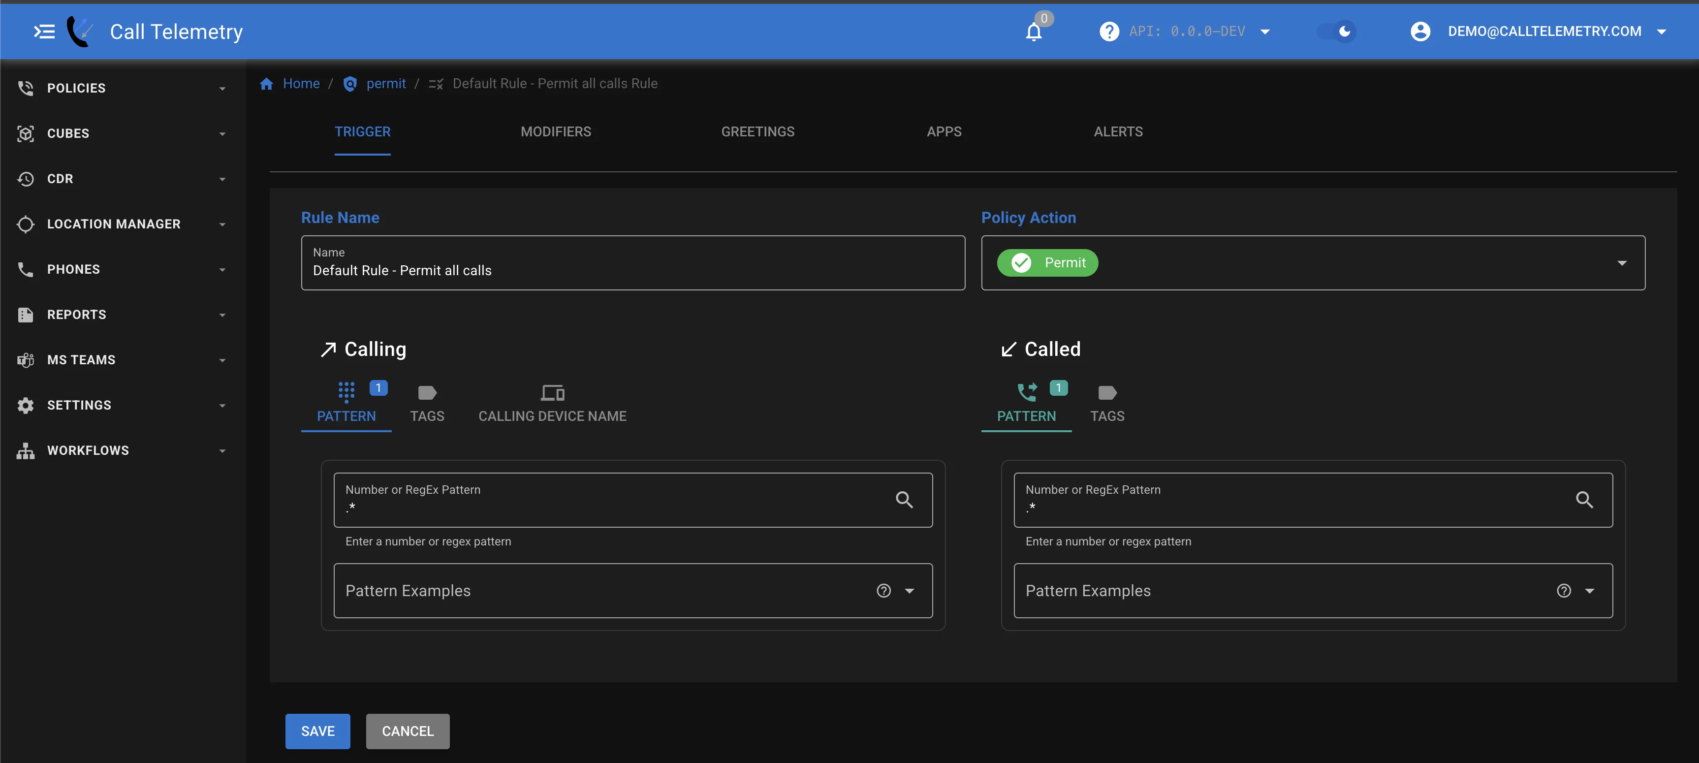Click the Called pattern help circle icon
The height and width of the screenshot is (763, 1699).
[x=1563, y=591]
